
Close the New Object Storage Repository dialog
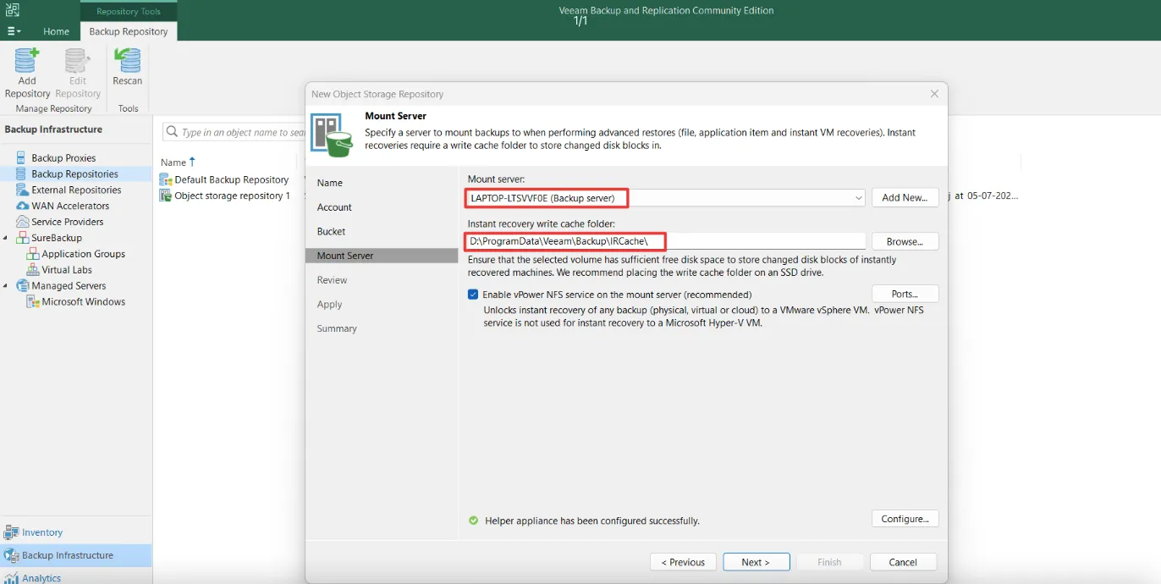click(x=934, y=94)
